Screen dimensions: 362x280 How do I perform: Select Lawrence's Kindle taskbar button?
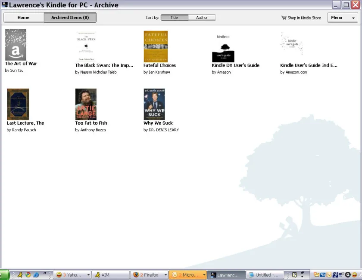pos(226,275)
